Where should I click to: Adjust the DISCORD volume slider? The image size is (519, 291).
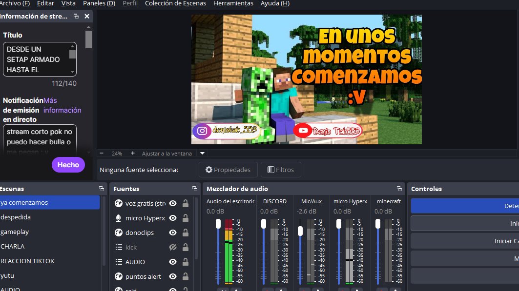[264, 224]
